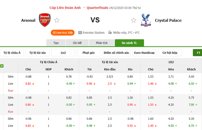The width and height of the screenshot is (202, 130).
Task: Favorite Crystal Palace with the star icon
Action: coord(134,20)
